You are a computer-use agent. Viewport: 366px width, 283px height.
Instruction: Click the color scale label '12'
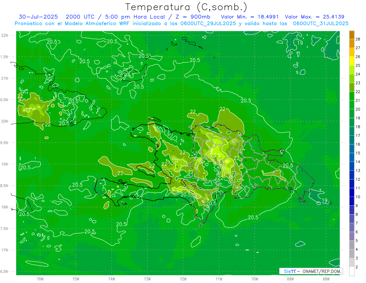pos(358,179)
